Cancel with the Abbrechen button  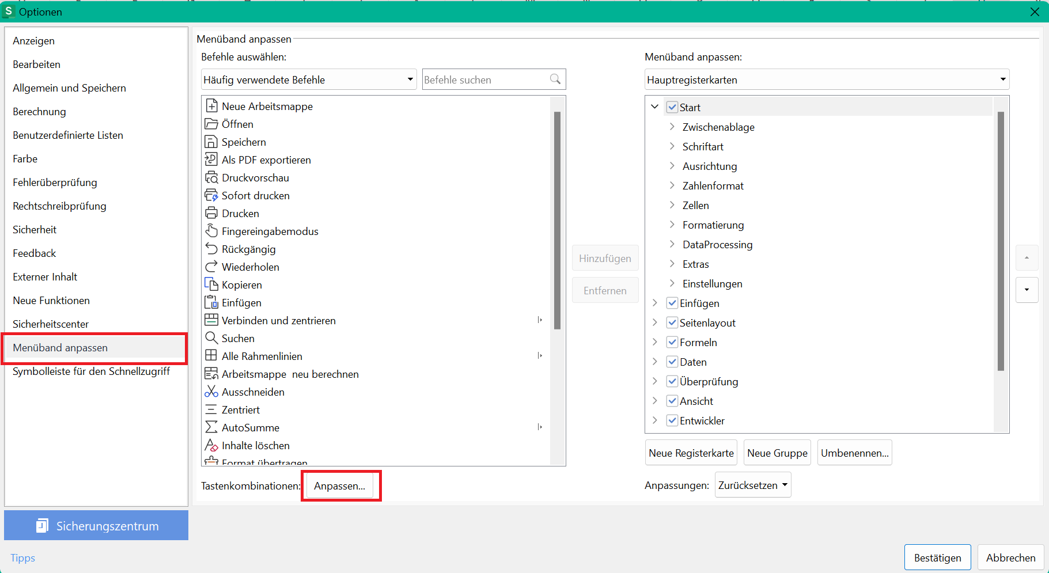(1010, 557)
